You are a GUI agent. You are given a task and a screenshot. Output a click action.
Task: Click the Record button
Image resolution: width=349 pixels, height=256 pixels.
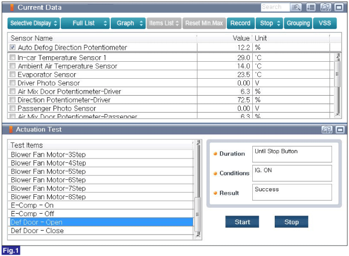[x=241, y=23]
